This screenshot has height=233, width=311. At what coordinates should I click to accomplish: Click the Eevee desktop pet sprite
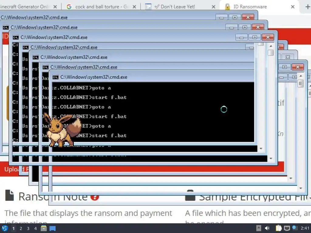click(62, 130)
